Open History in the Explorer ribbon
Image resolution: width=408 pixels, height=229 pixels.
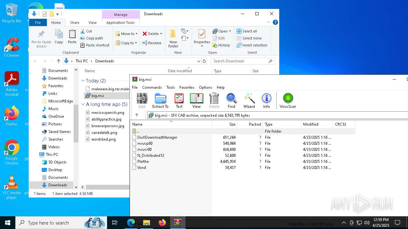point(221,45)
